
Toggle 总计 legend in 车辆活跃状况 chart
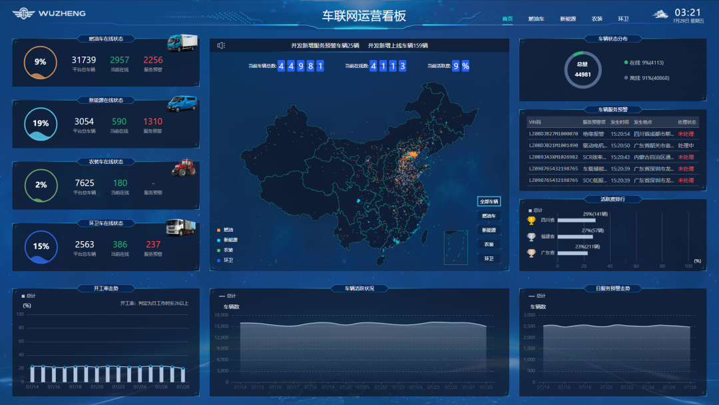tap(228, 296)
